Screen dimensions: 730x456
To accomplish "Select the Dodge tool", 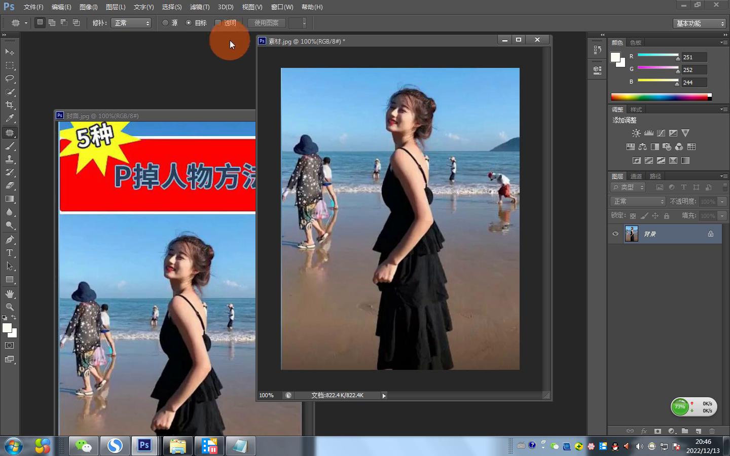I will [10, 225].
